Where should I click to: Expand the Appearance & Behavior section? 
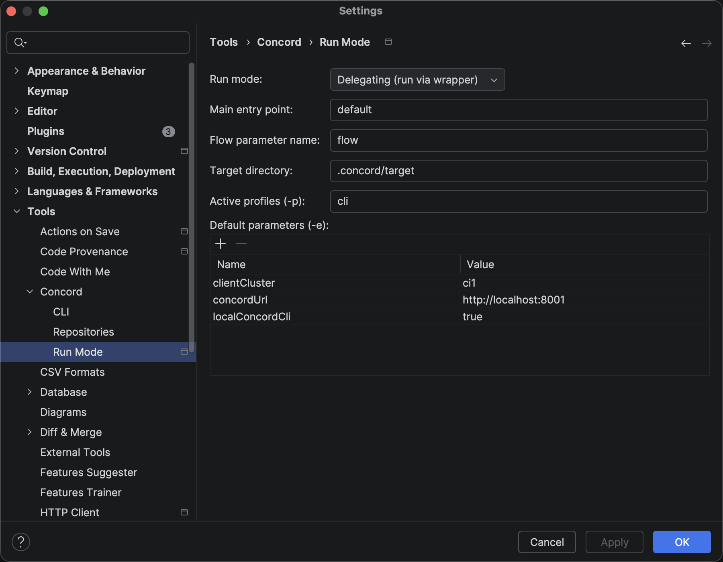[x=16, y=71]
